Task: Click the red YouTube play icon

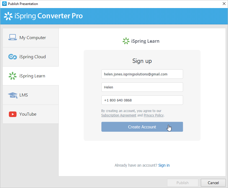Action: [x=13, y=114]
